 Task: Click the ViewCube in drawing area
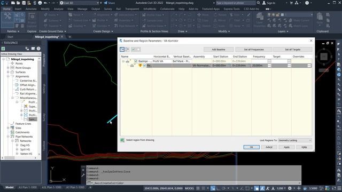(x=324, y=57)
